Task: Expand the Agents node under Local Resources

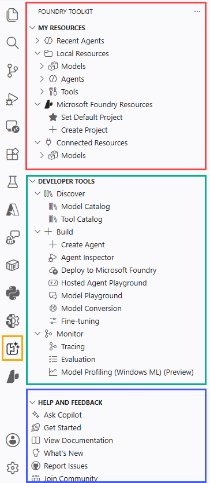Action: [x=42, y=79]
